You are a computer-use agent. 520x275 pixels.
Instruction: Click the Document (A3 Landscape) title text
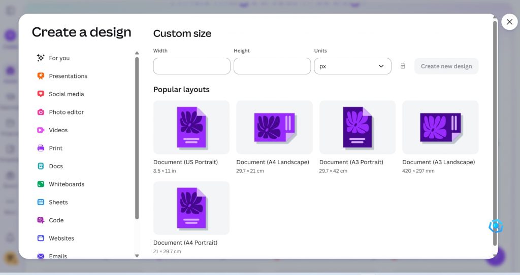click(438, 162)
